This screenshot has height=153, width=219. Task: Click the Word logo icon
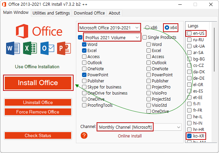click(x=13, y=48)
